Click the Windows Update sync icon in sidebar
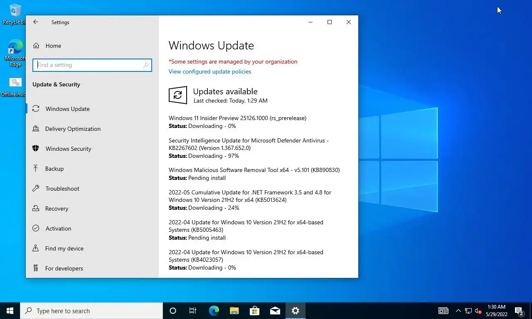This screenshot has width=532, height=319. (36, 109)
